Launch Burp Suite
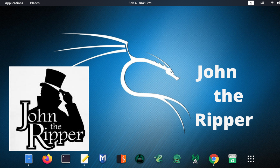280x168 pixels. 121,159
